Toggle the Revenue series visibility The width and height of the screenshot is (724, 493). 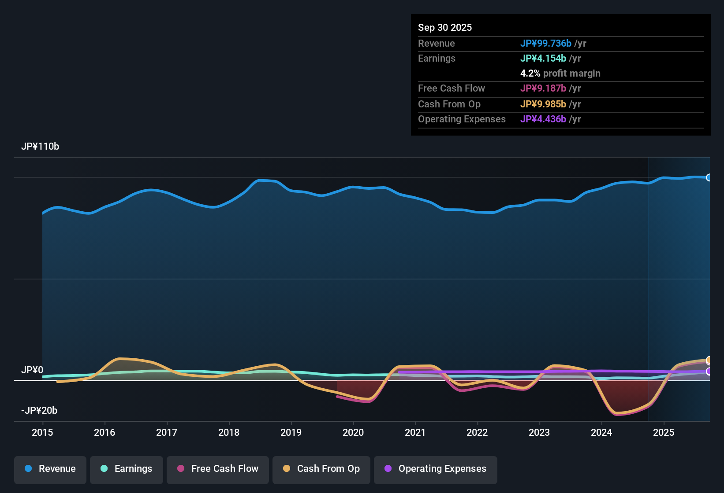coord(50,469)
